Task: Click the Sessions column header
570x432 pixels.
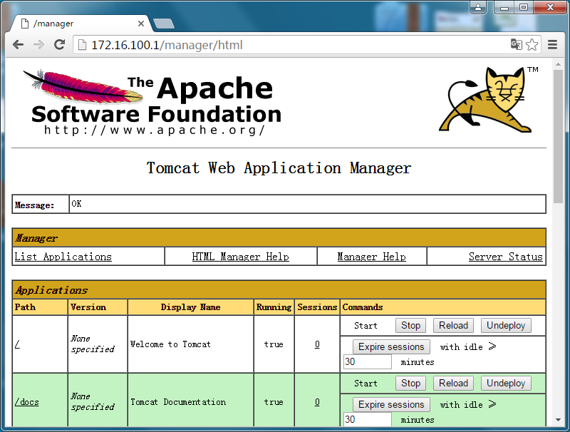Action: pos(317,307)
